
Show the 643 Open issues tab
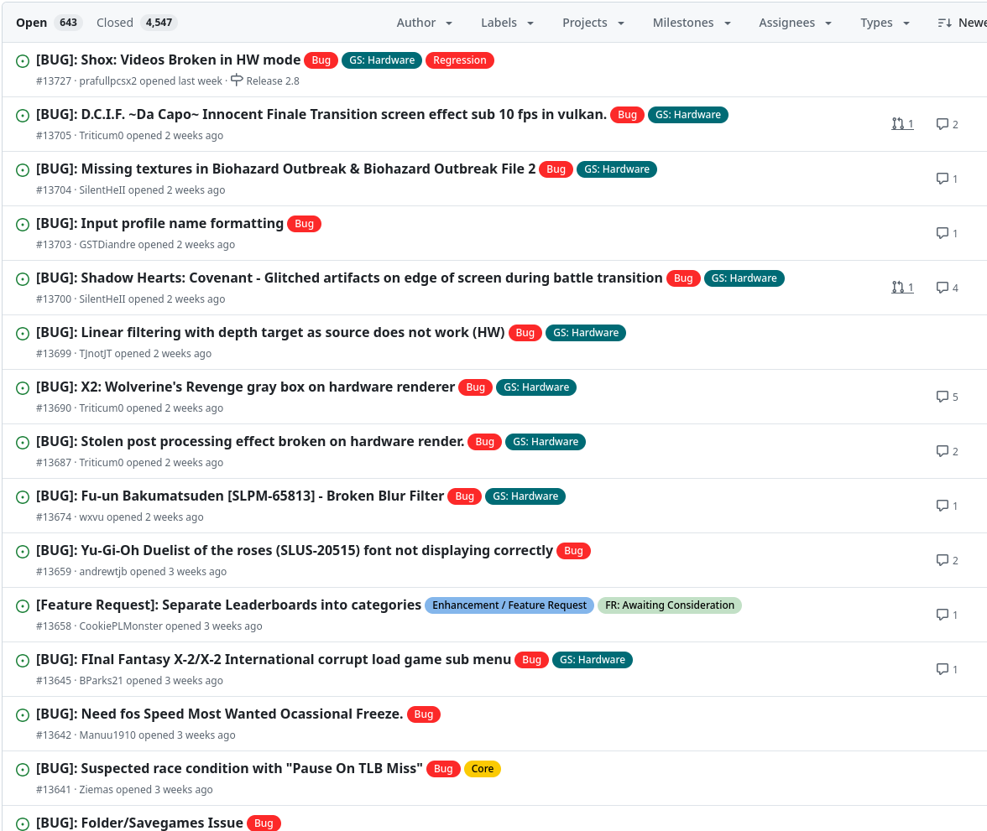click(49, 23)
